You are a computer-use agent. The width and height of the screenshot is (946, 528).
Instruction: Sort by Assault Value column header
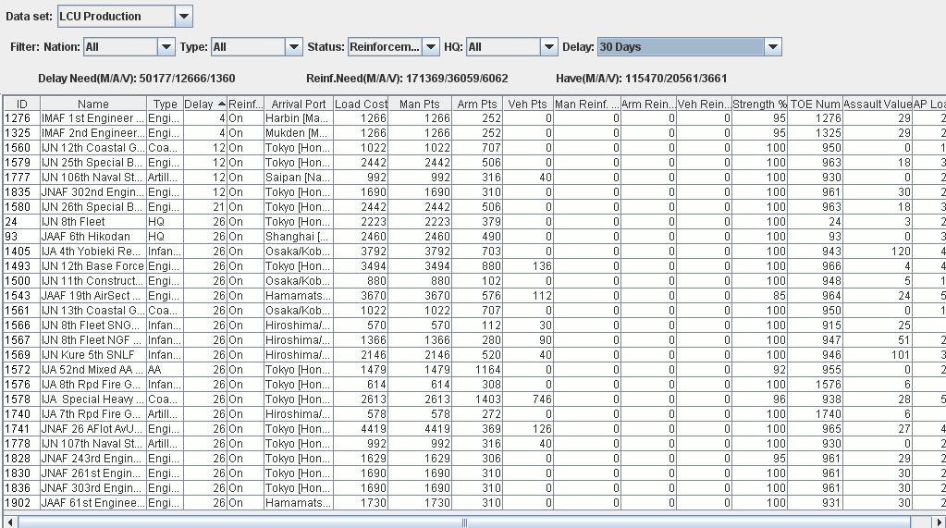878,104
